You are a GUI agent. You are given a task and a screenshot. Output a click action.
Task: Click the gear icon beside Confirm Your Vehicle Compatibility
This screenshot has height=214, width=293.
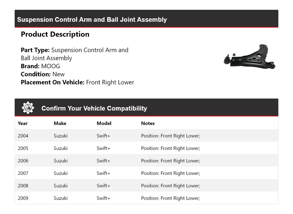coord(28,108)
